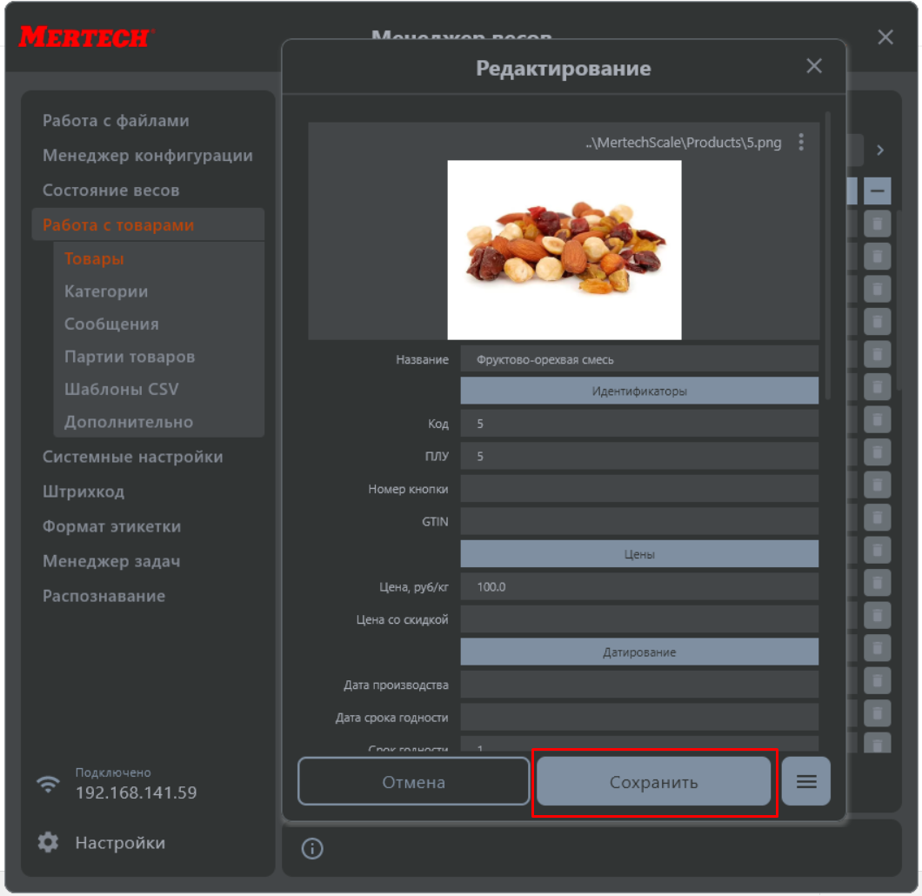Screen dimensions: 922x896
Task: Click the hamburger menu button beside Сохранить
Action: [x=806, y=781]
